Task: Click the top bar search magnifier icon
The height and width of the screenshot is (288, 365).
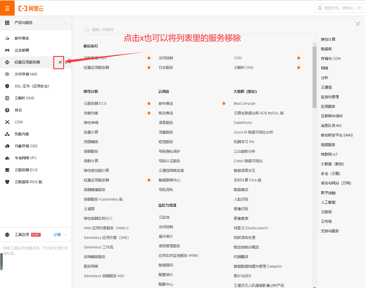Action: click(319, 8)
